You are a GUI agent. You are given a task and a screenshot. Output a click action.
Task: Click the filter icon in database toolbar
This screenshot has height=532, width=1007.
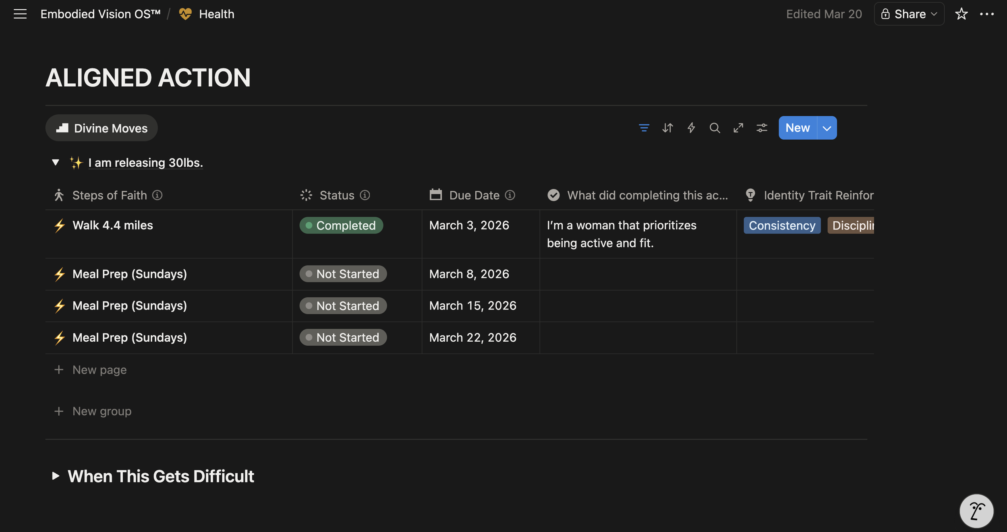pos(644,128)
